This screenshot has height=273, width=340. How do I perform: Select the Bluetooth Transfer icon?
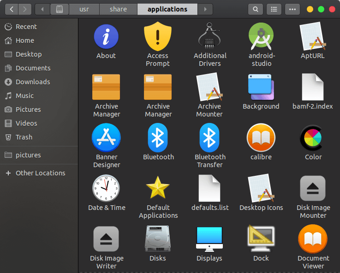coord(210,138)
